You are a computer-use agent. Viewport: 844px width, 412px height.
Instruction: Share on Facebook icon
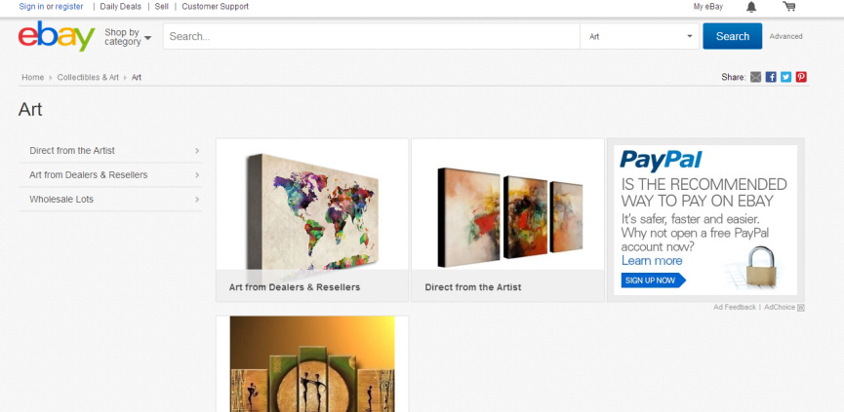tap(771, 77)
